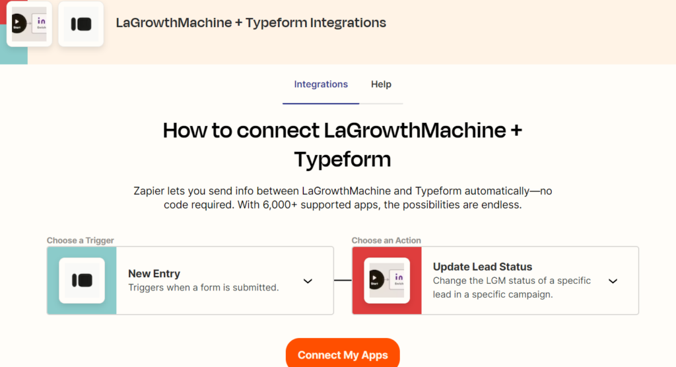Click the Choose a Trigger label
Image resolution: width=676 pixels, height=367 pixels.
coord(81,240)
